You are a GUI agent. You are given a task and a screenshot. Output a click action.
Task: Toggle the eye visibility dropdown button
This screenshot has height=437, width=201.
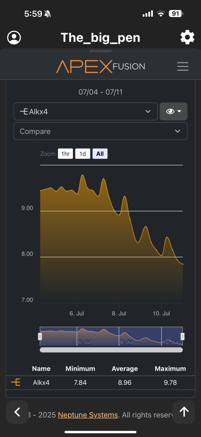[x=173, y=111]
